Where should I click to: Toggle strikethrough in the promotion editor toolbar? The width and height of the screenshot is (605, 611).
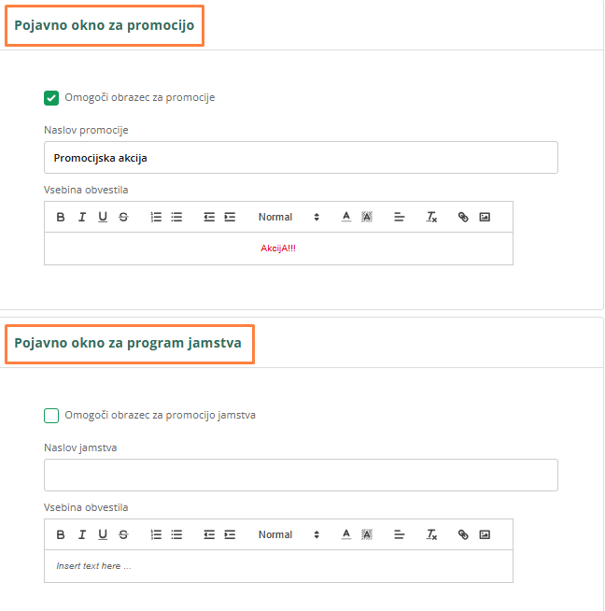(x=123, y=217)
